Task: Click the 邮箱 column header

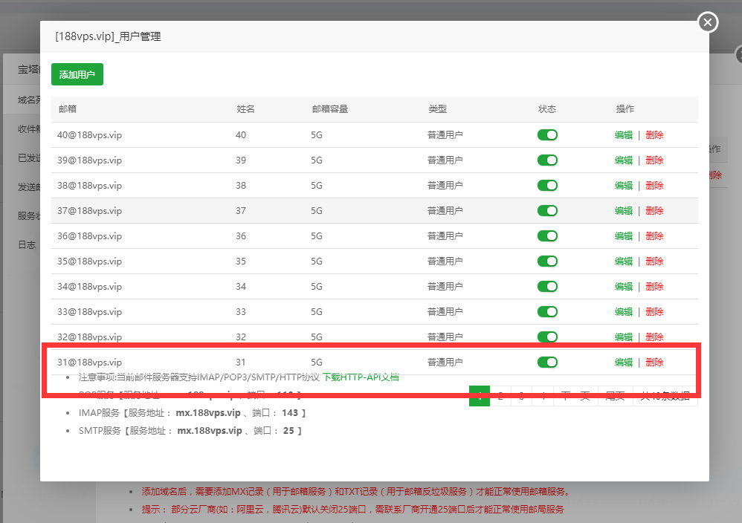Action: point(68,108)
